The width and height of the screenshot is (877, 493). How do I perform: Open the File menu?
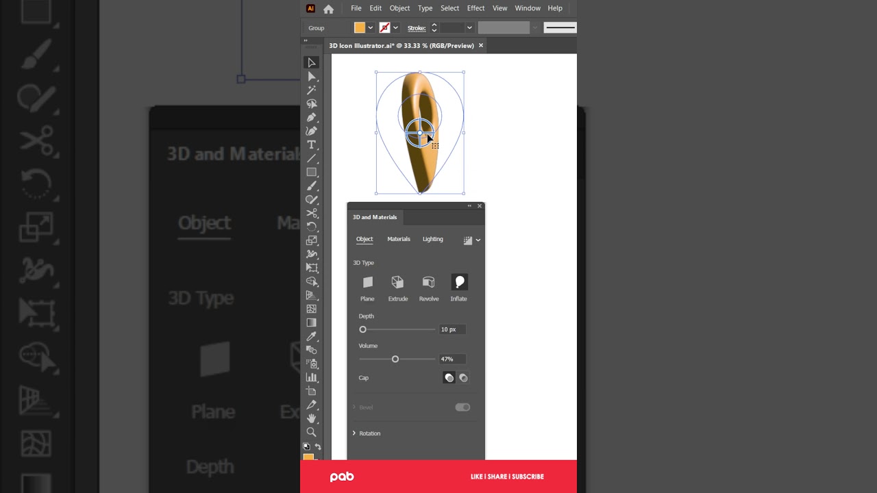point(356,8)
